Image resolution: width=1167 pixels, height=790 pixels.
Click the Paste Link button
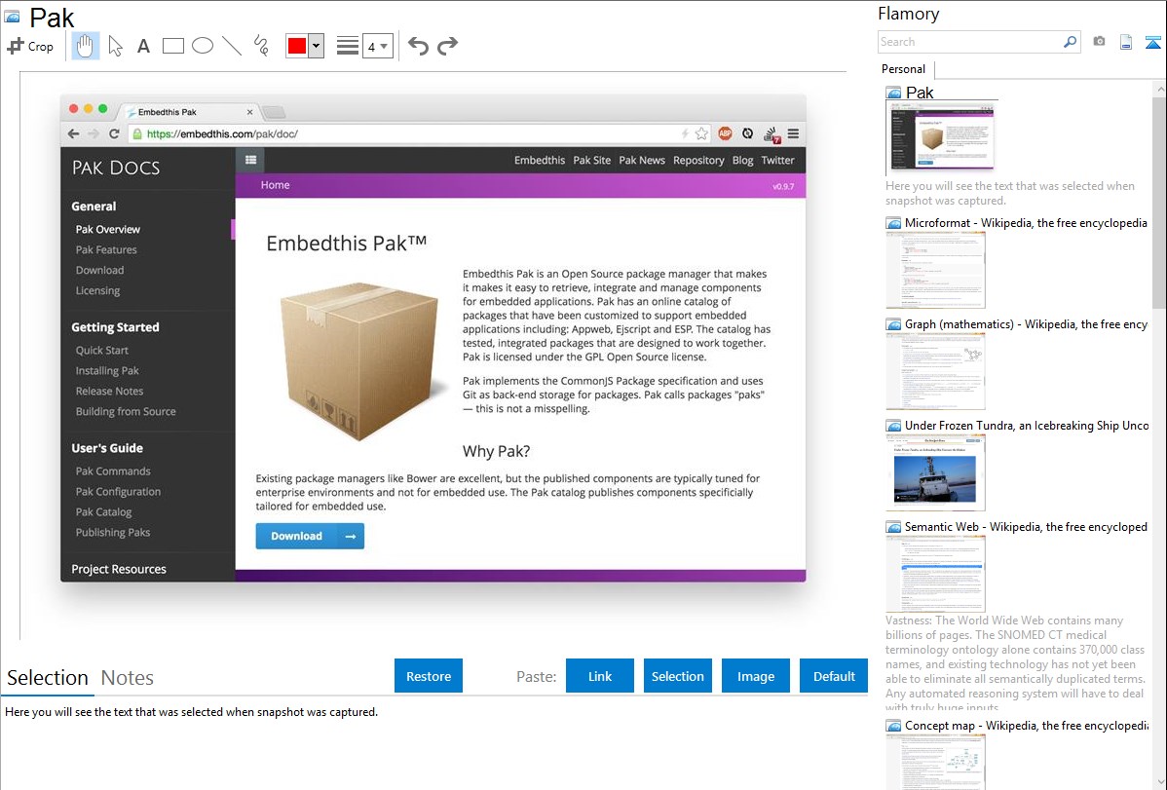tap(600, 676)
